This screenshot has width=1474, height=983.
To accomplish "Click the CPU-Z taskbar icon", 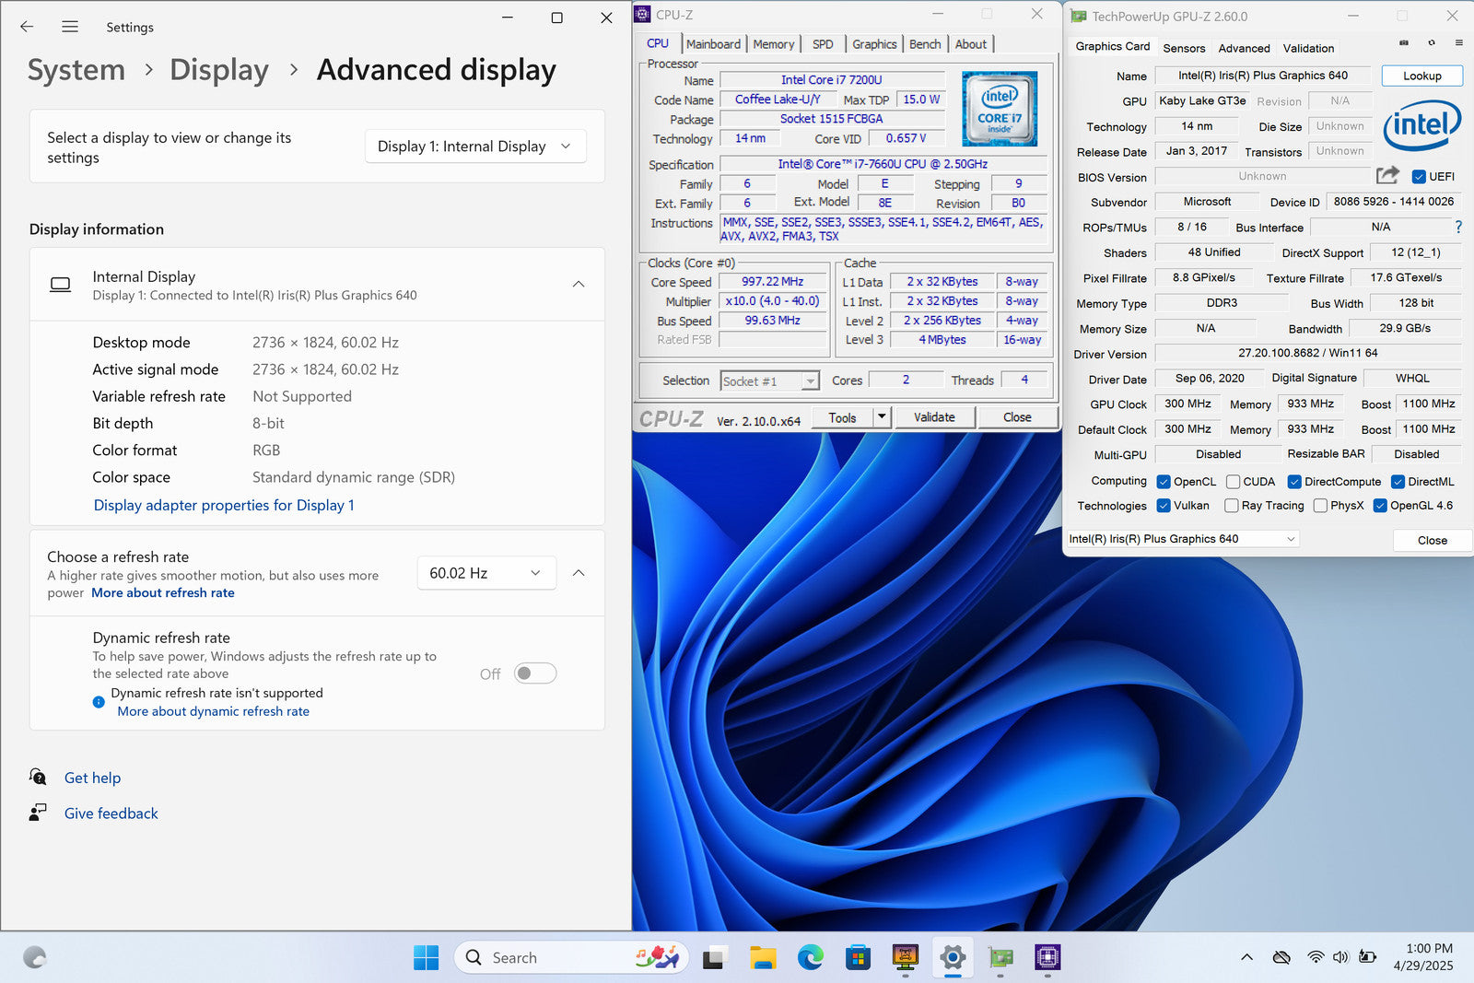I will tap(1047, 958).
